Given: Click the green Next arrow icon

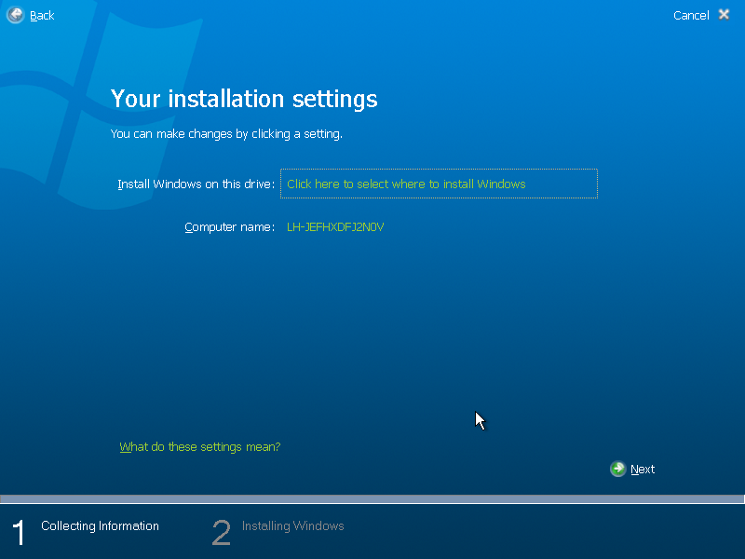Looking at the screenshot, I should click(x=617, y=469).
